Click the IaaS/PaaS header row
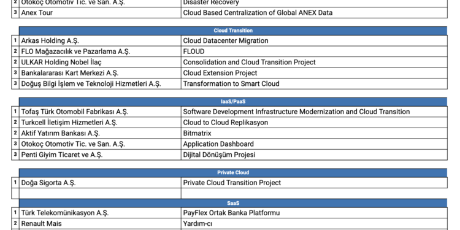460x230 pixels. click(233, 102)
